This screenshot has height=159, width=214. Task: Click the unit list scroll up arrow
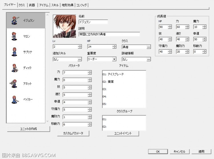47,15
